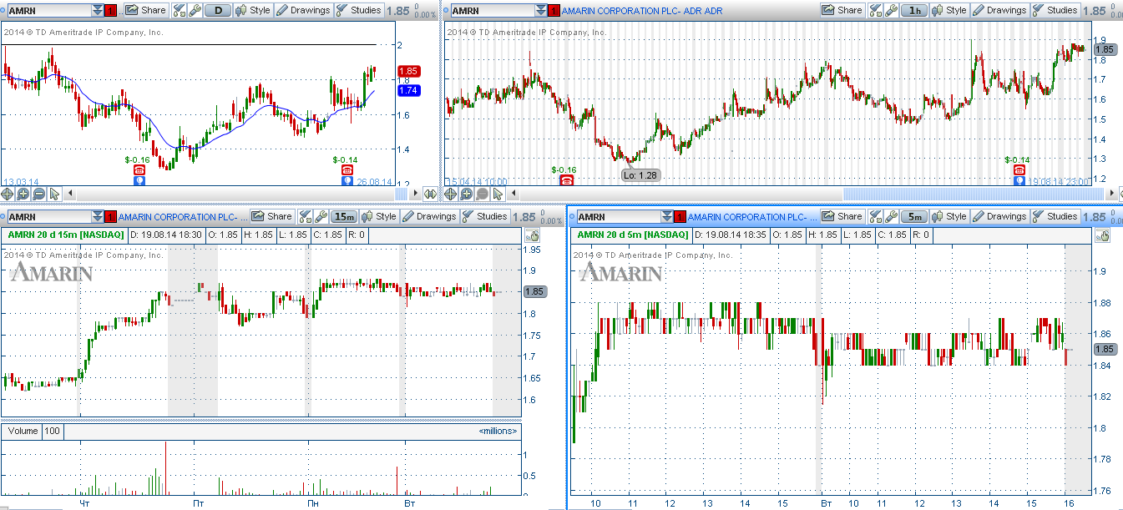Select the pan tool below daily chart

tap(8, 194)
